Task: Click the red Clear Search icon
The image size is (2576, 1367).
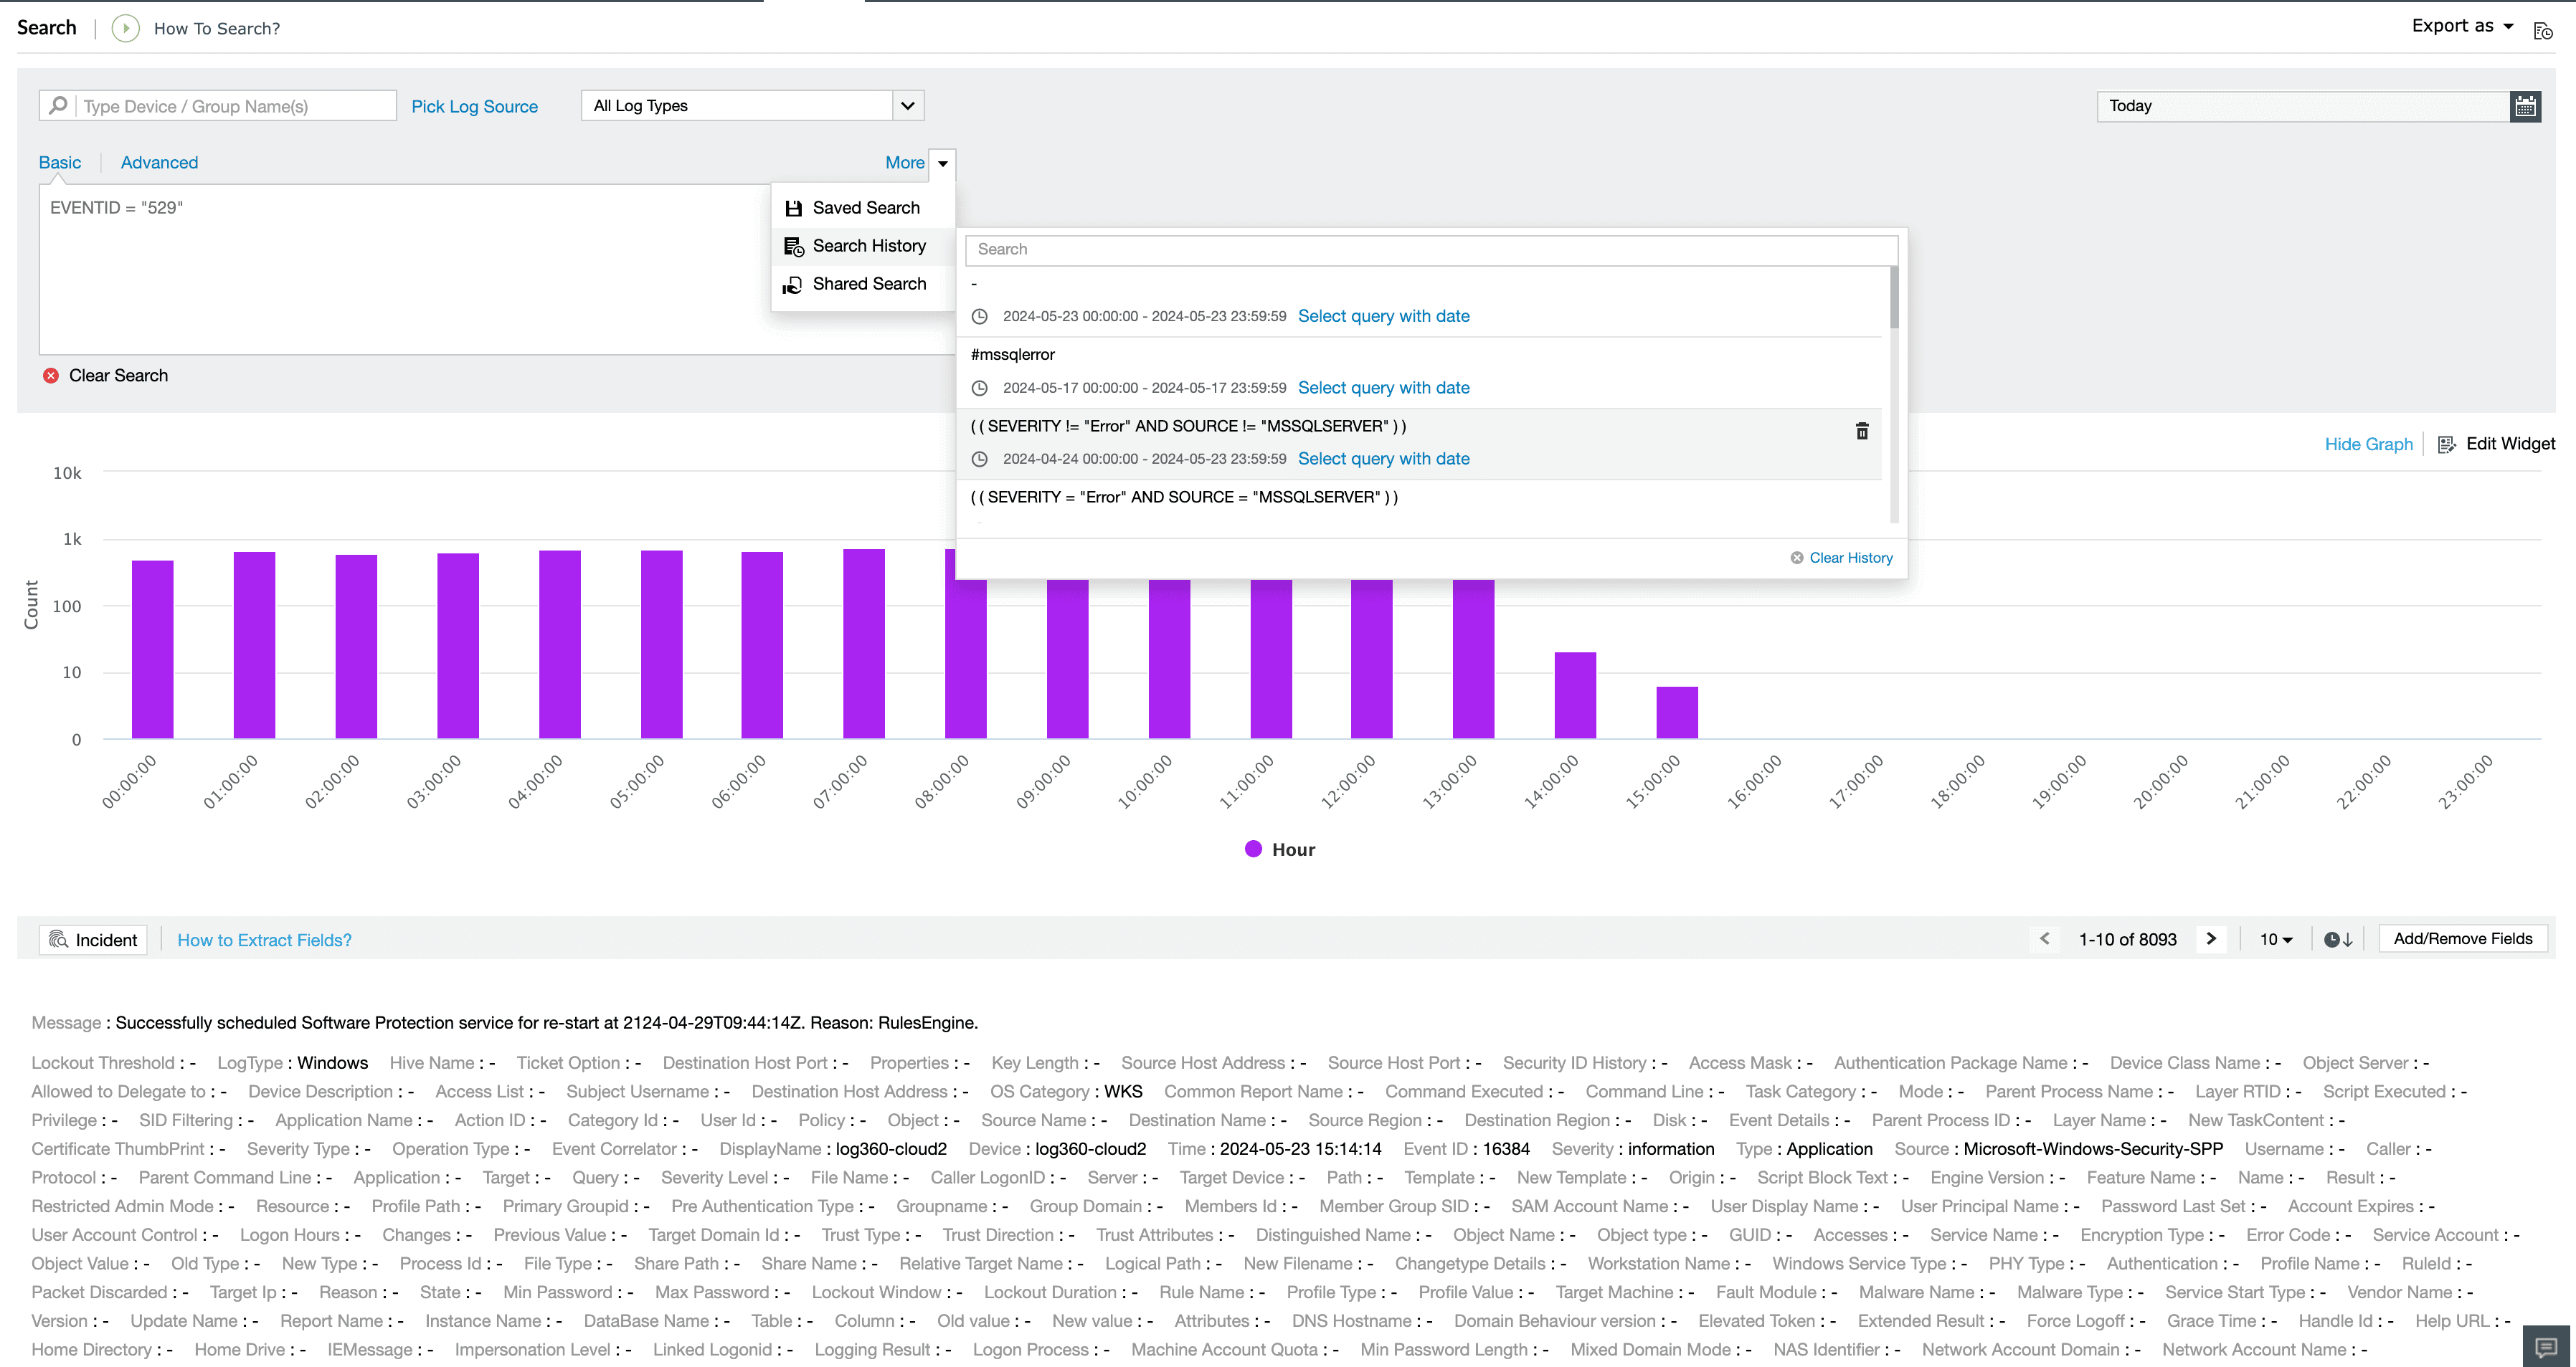Action: (51, 375)
